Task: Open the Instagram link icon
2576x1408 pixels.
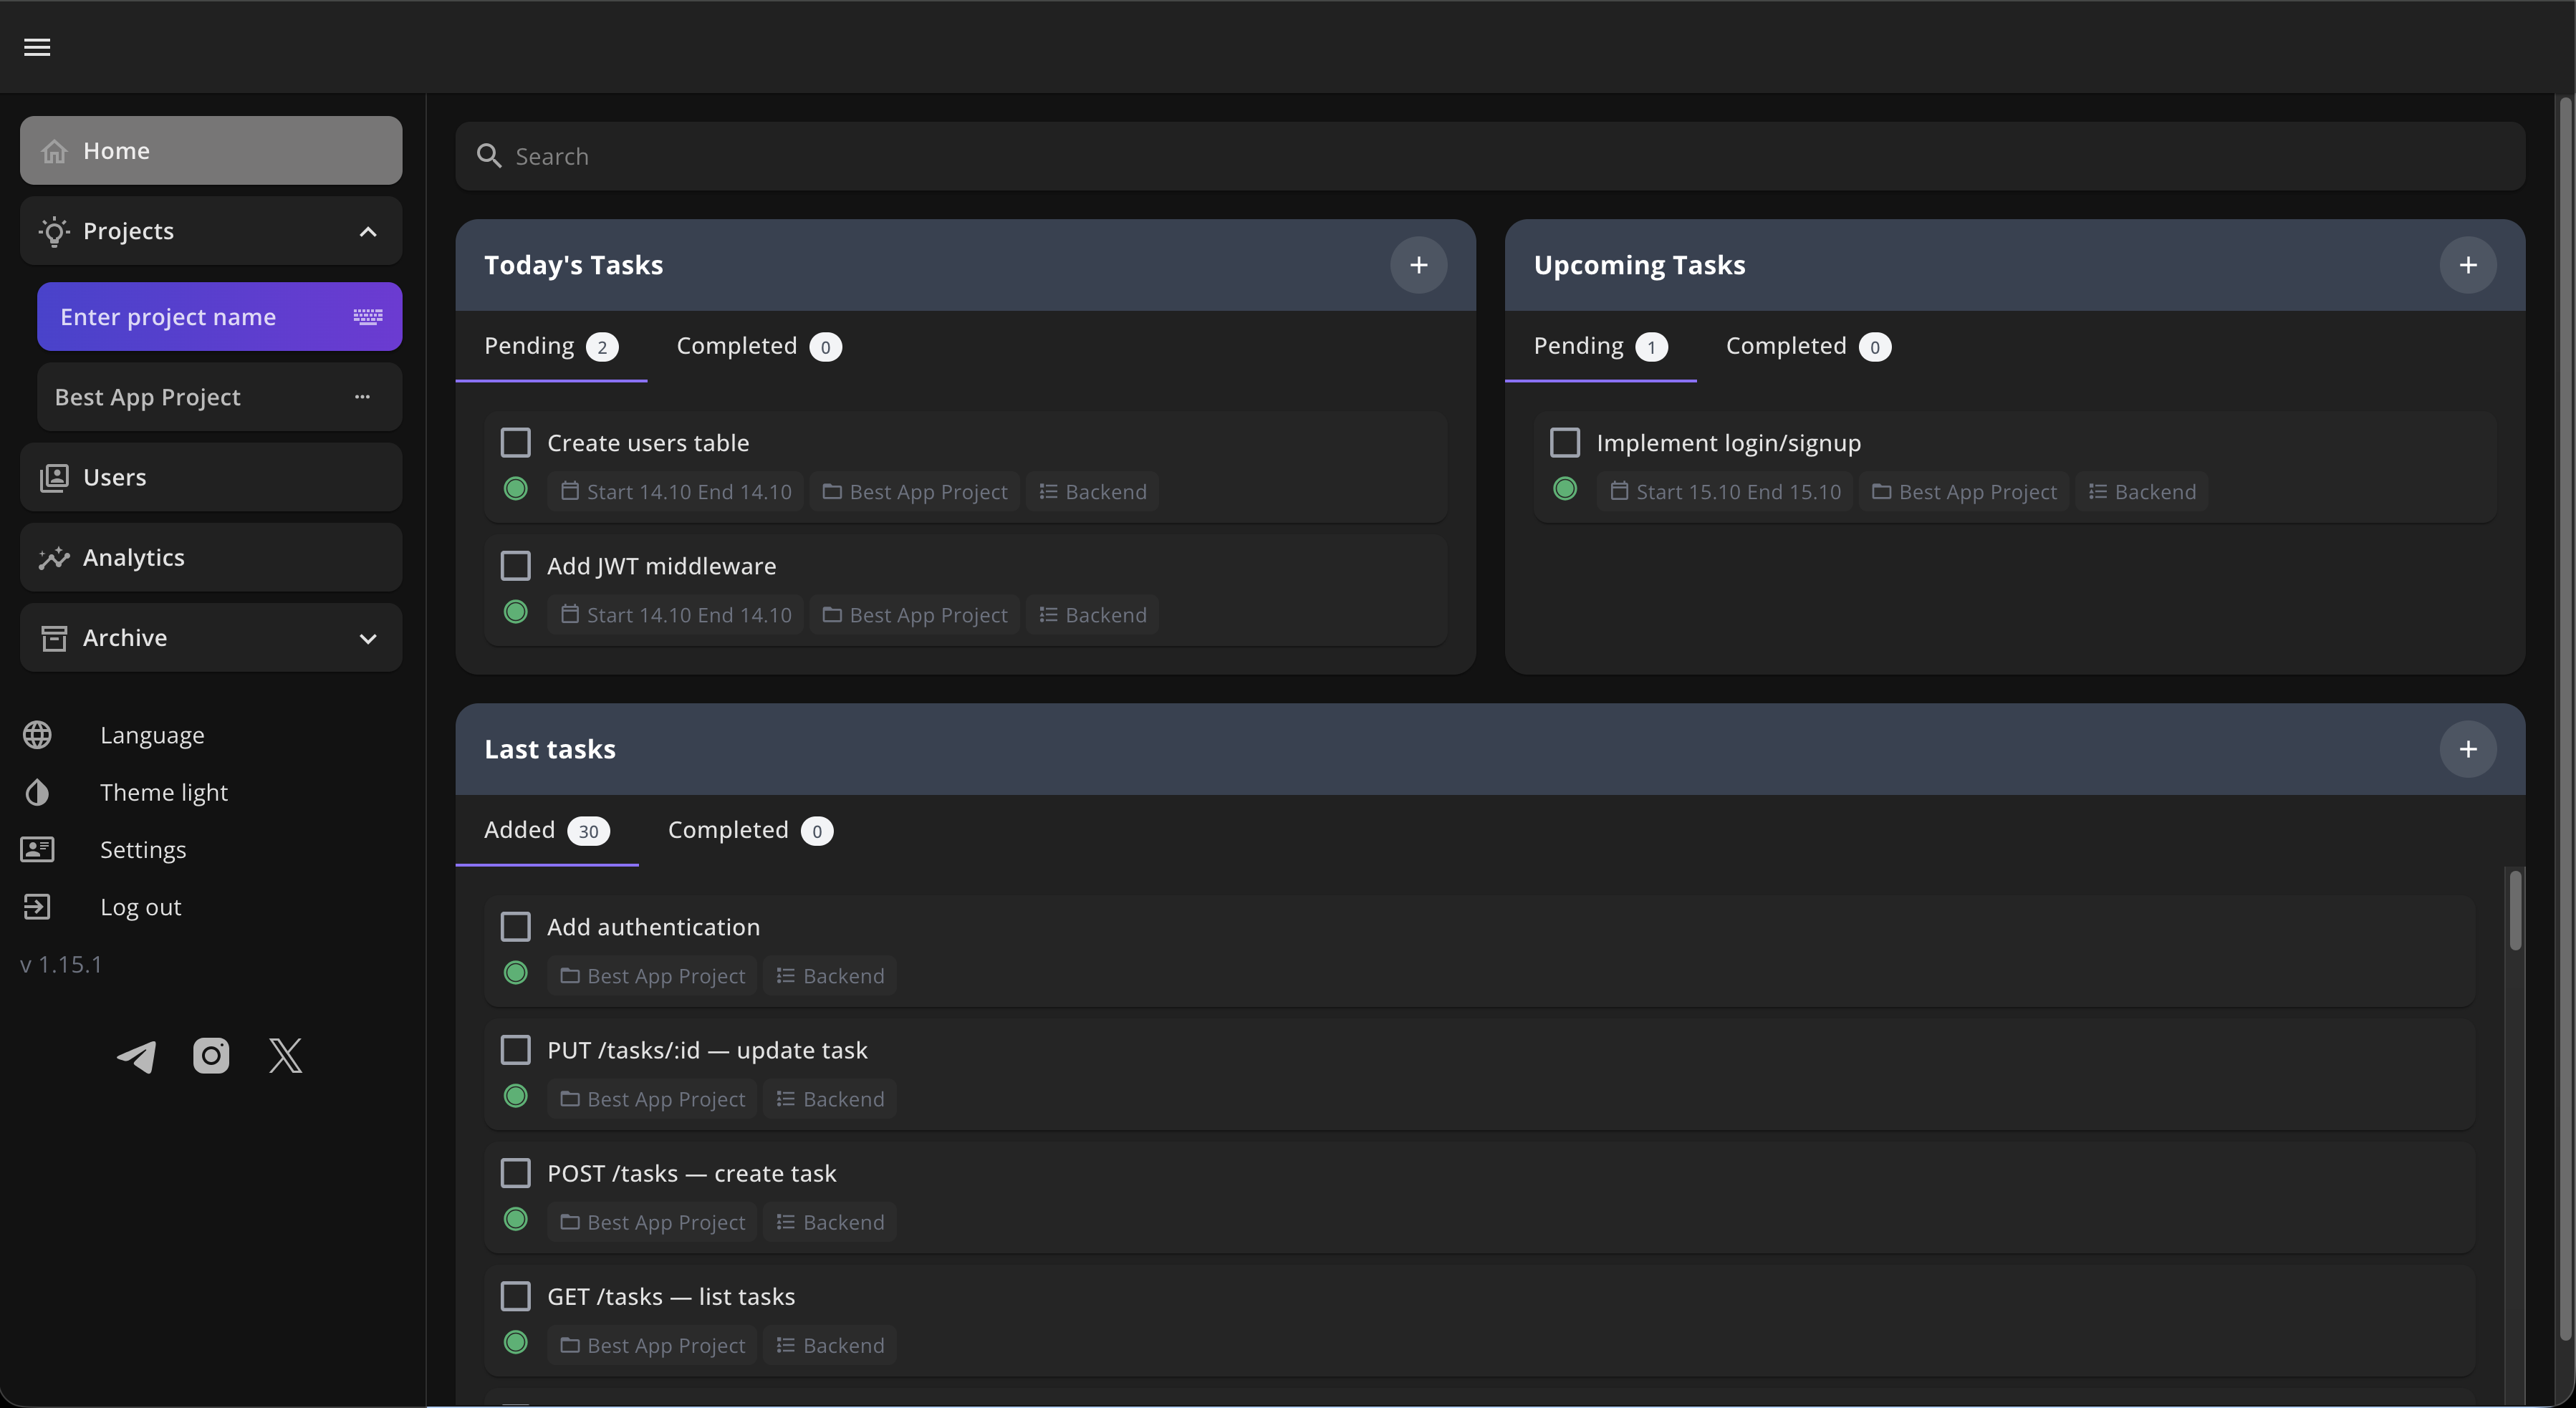Action: pyautogui.click(x=211, y=1055)
